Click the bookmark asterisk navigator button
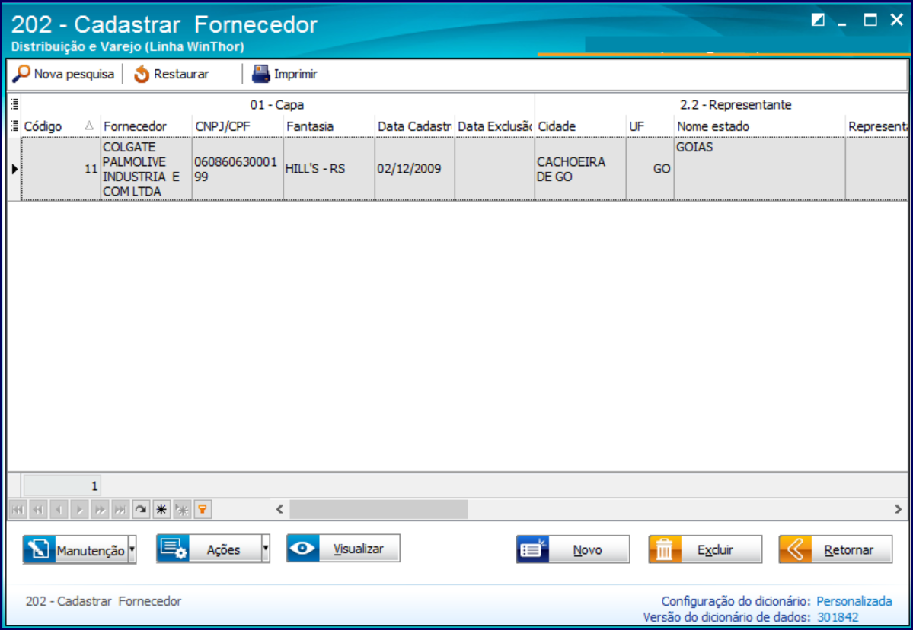 tap(161, 510)
